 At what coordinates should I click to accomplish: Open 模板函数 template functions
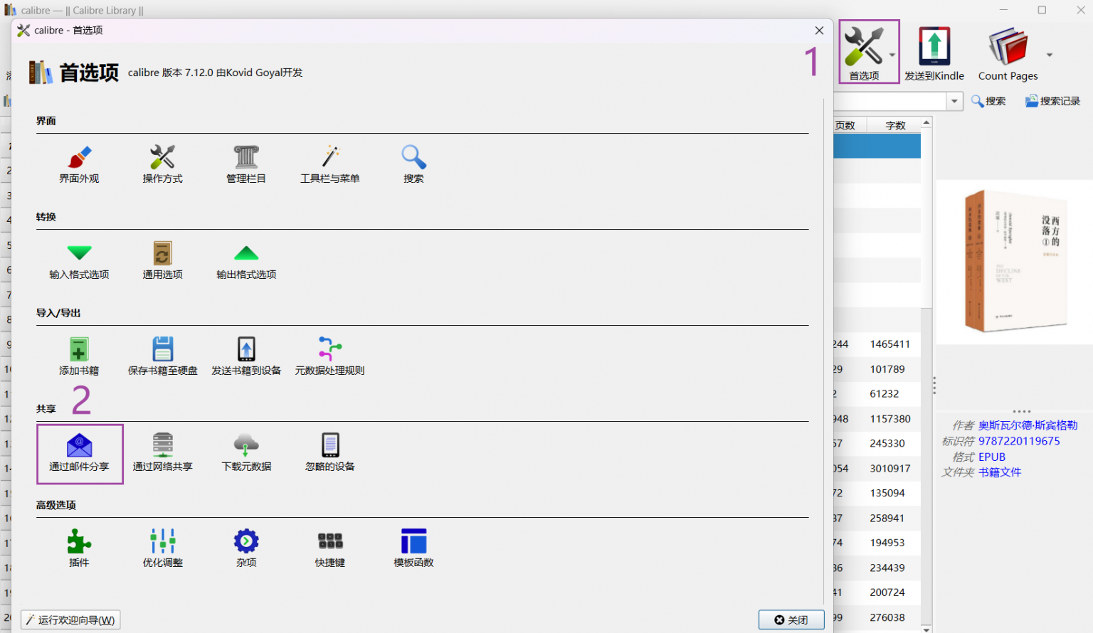[413, 548]
